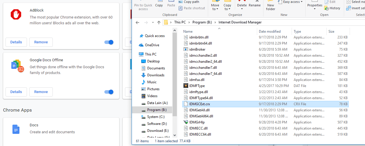
Task: Click the IDMGCExt.crx file icon
Action: tap(186, 104)
